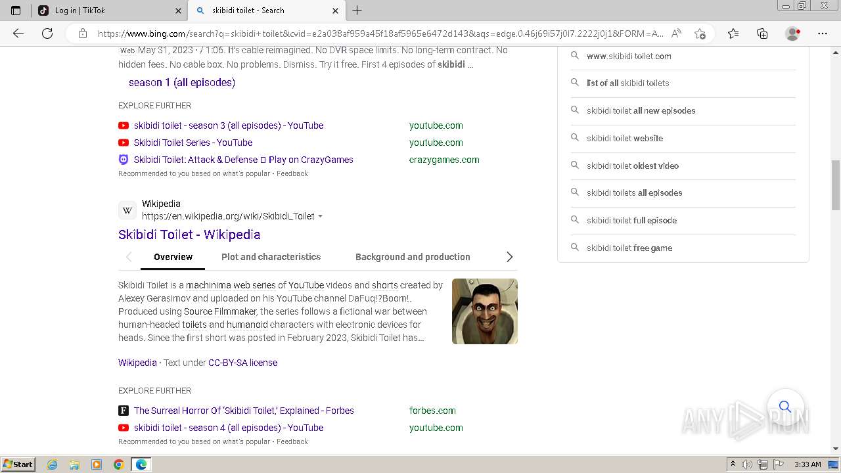Close the skibidi toilet - Search tab
Image resolution: width=841 pixels, height=473 pixels.
(335, 11)
